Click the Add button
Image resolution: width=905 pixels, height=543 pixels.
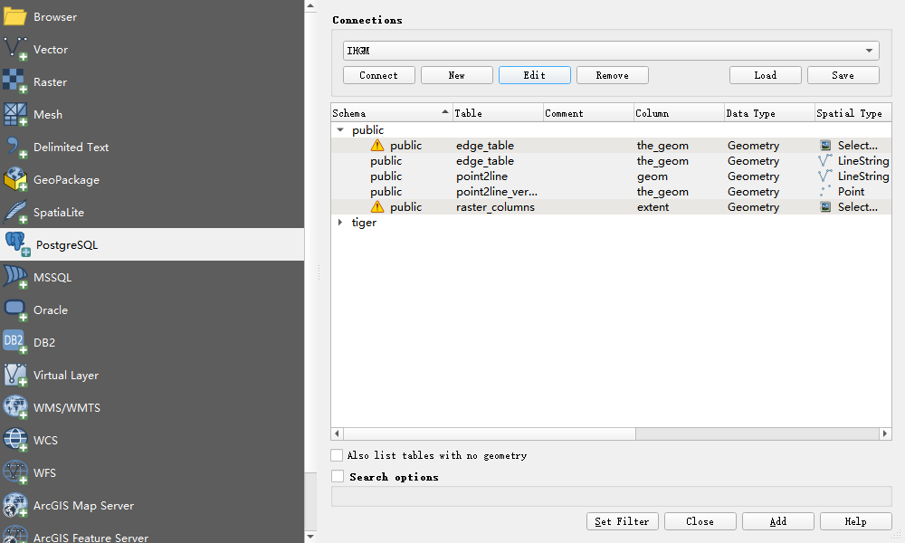point(778,521)
